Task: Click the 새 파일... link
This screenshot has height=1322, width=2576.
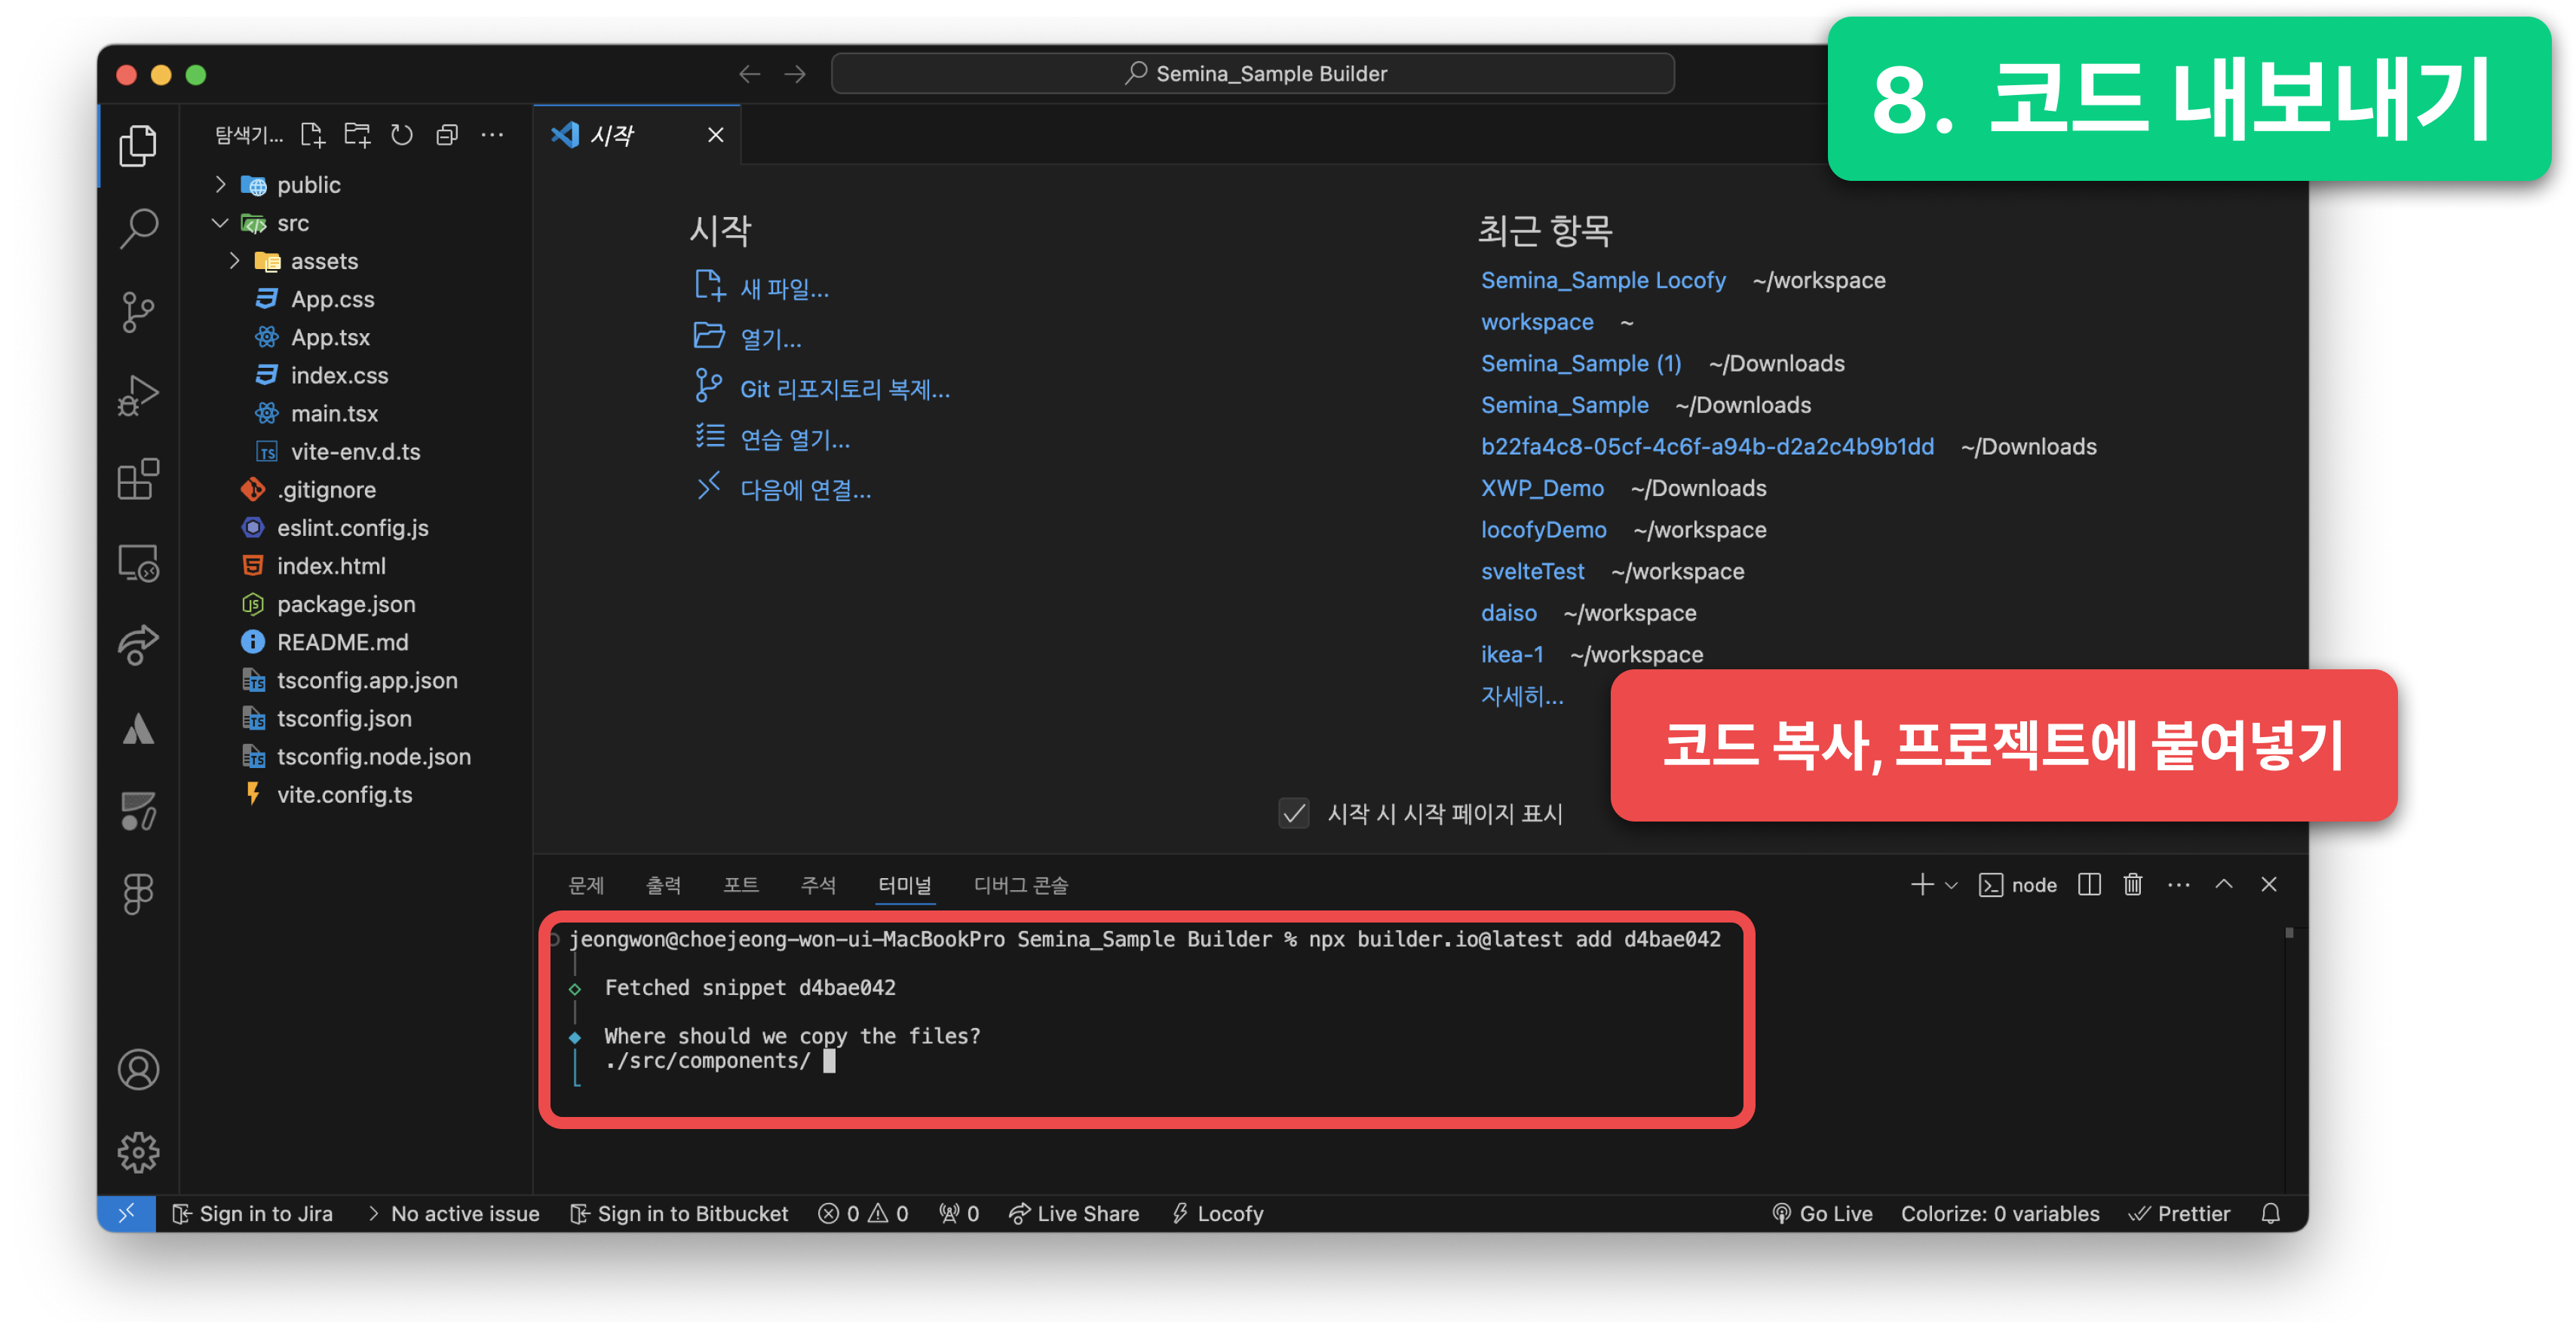Action: 784,289
